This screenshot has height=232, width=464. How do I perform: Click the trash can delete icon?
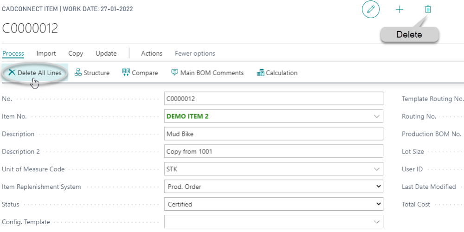pyautogui.click(x=428, y=9)
